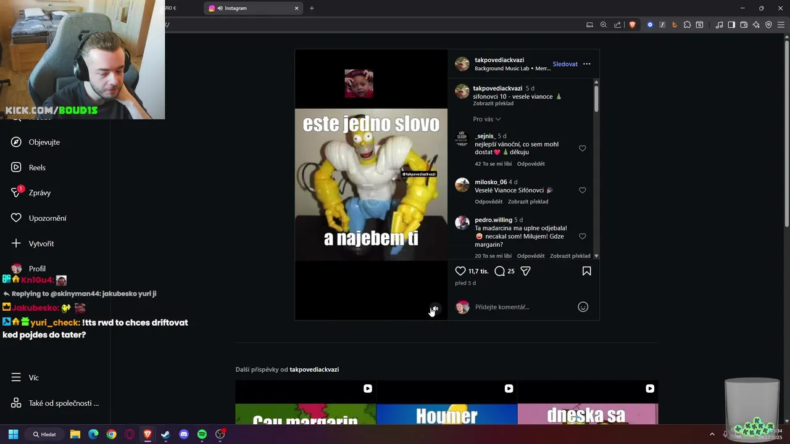Open Steam from the taskbar
The image size is (790, 444).
(165, 434)
